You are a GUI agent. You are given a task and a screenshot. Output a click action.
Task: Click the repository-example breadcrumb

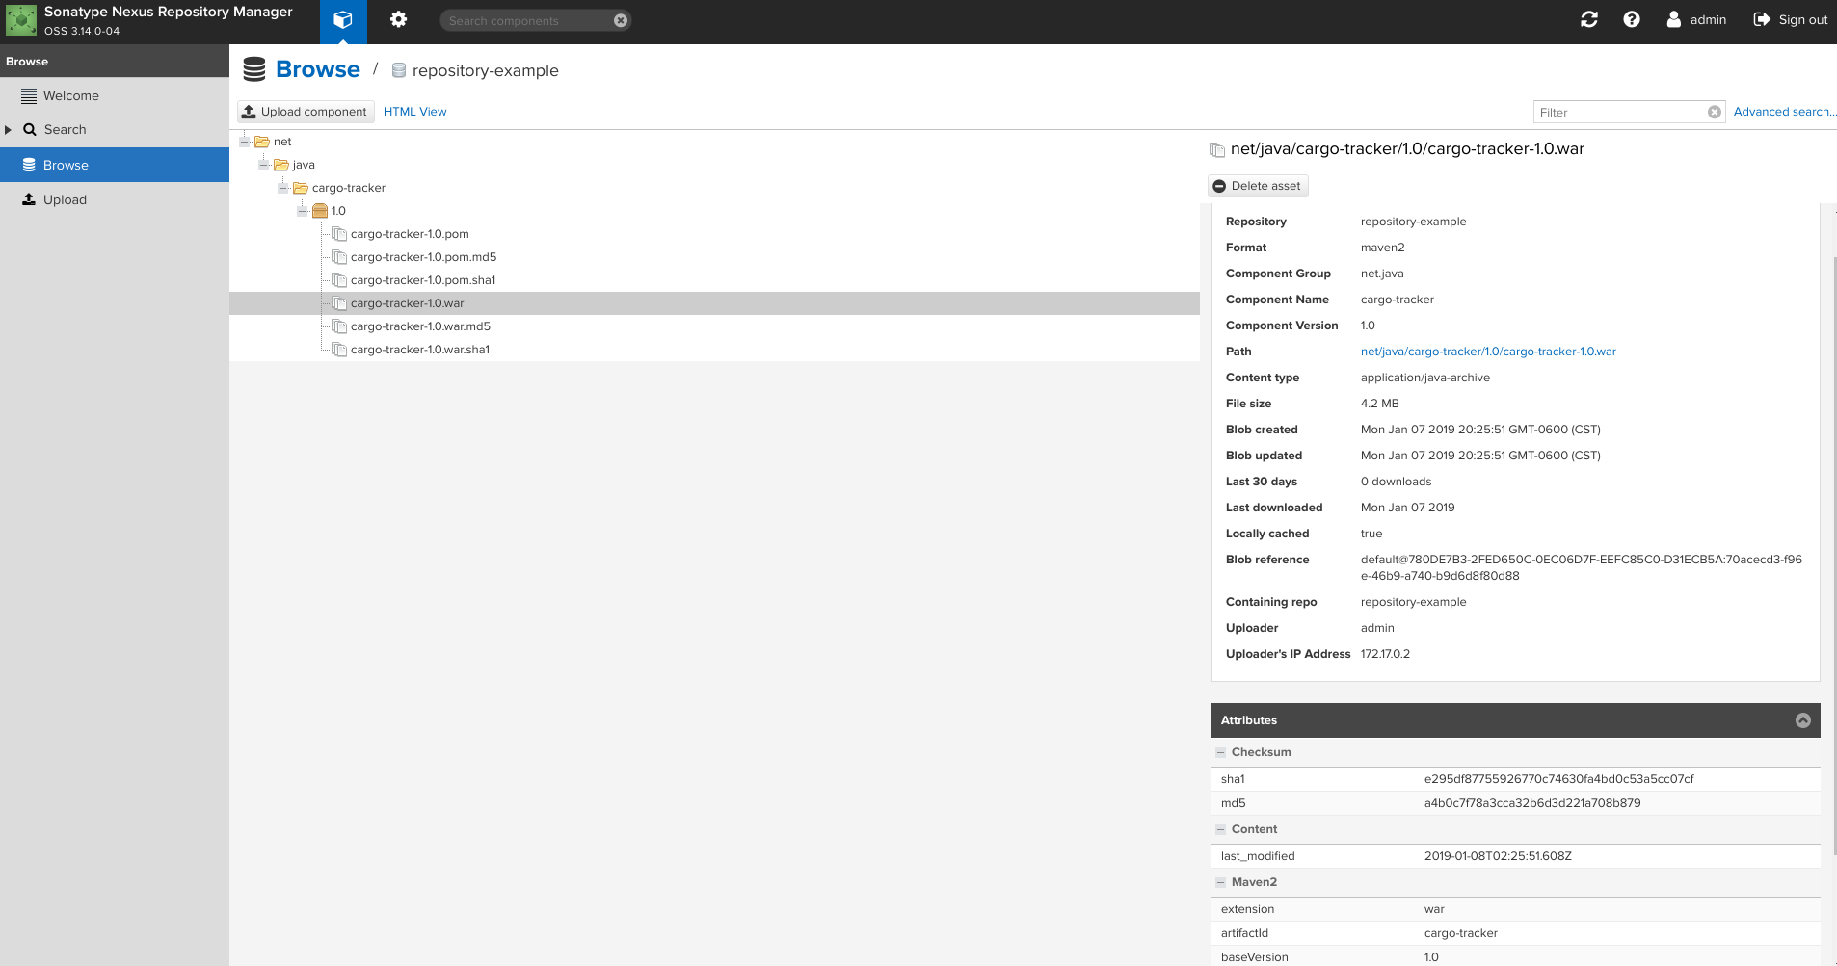[x=485, y=70]
